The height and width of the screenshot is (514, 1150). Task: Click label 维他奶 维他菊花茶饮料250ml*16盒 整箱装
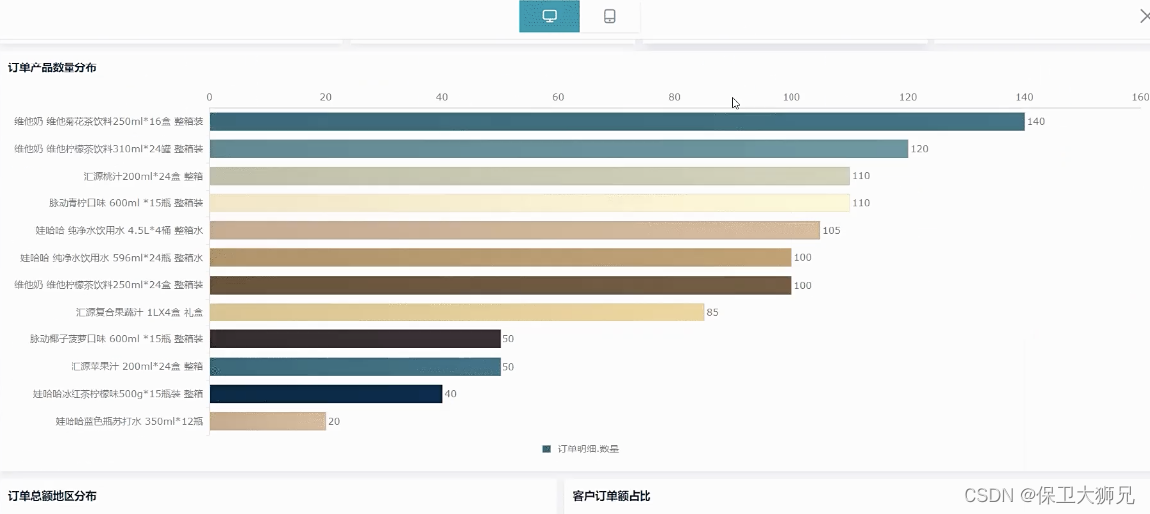tap(108, 122)
